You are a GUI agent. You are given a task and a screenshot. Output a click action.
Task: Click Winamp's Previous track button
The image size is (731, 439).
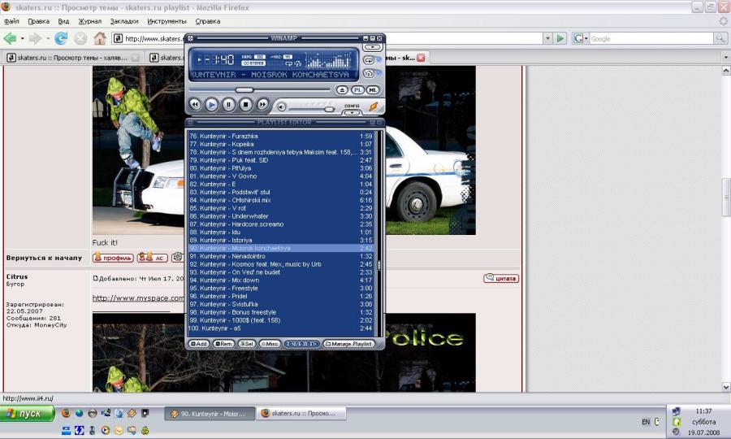tap(195, 105)
